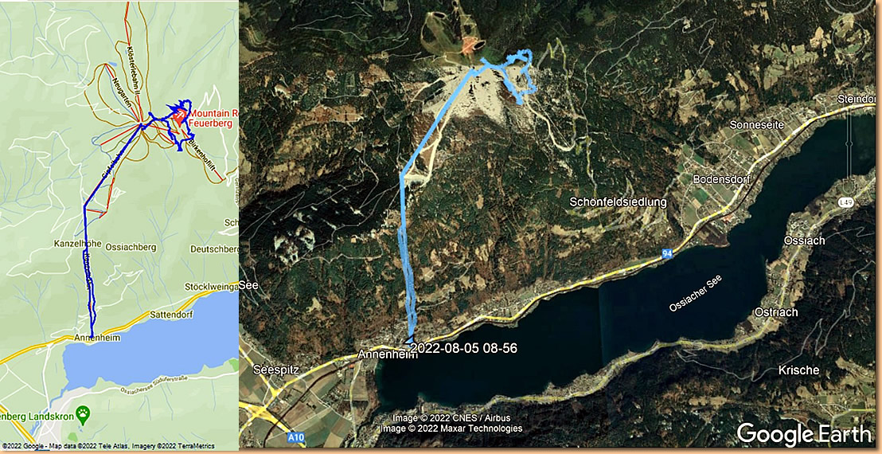Click the track start marker at 2022-08-05 08-56
The height and width of the screenshot is (454, 882).
(x=408, y=340)
